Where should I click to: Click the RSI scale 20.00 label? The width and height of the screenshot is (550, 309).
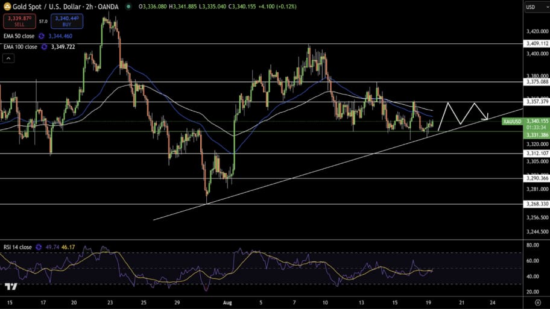tap(533, 292)
